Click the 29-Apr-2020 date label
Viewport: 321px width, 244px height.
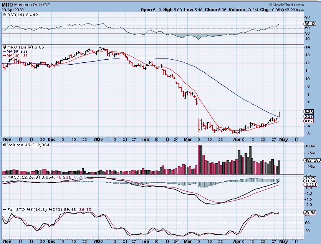[13, 10]
